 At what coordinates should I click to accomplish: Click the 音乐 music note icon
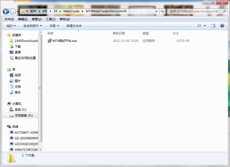coord(11,92)
